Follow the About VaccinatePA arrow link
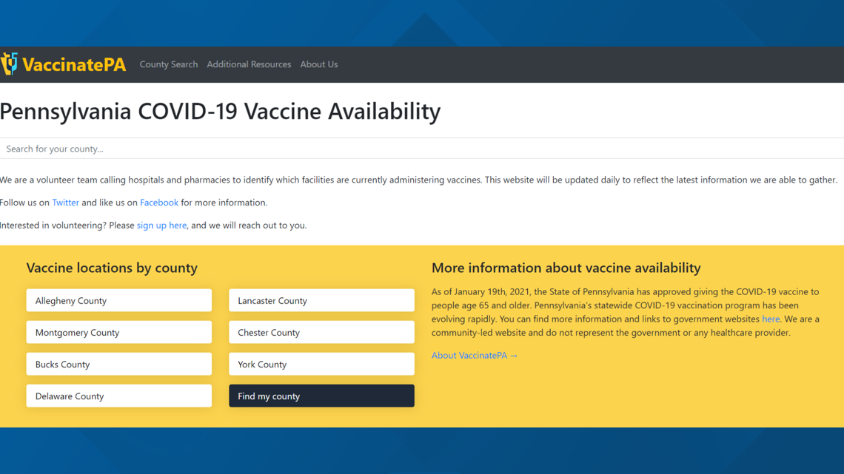The image size is (844, 474). (475, 355)
